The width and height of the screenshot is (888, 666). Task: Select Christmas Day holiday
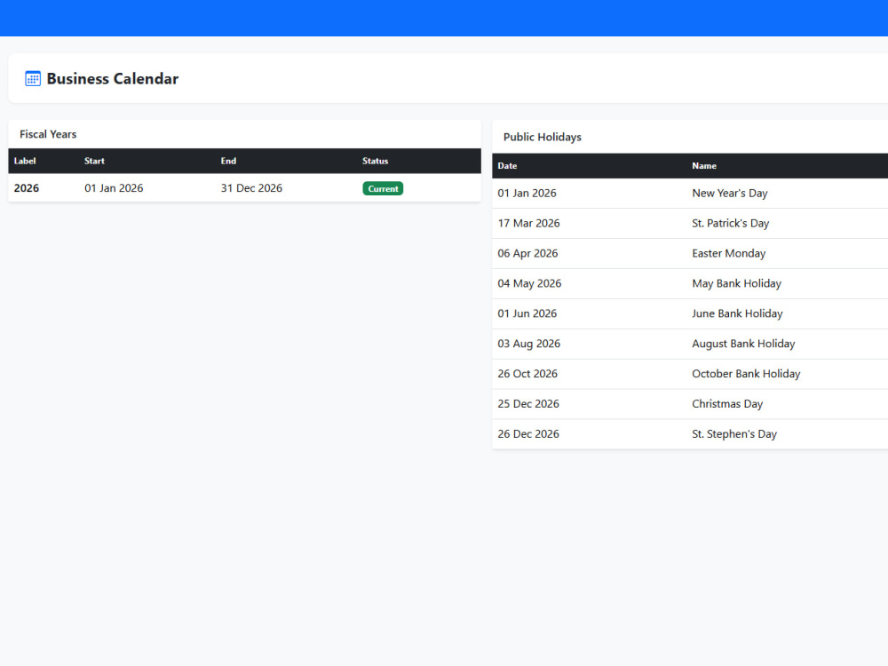[727, 403]
